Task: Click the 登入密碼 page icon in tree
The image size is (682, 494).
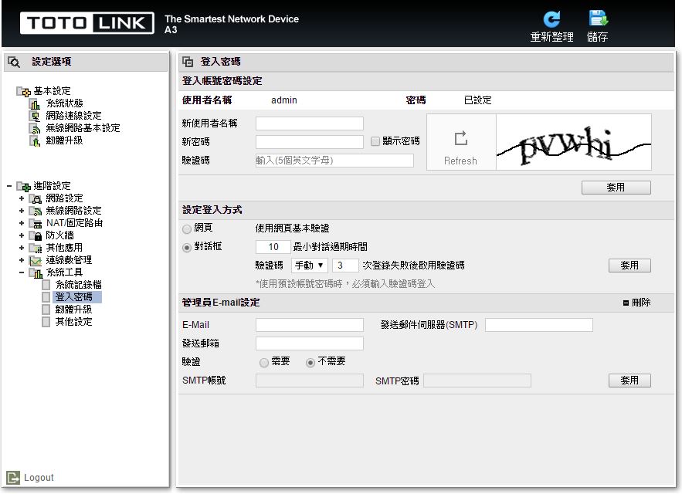Action: pyautogui.click(x=46, y=297)
